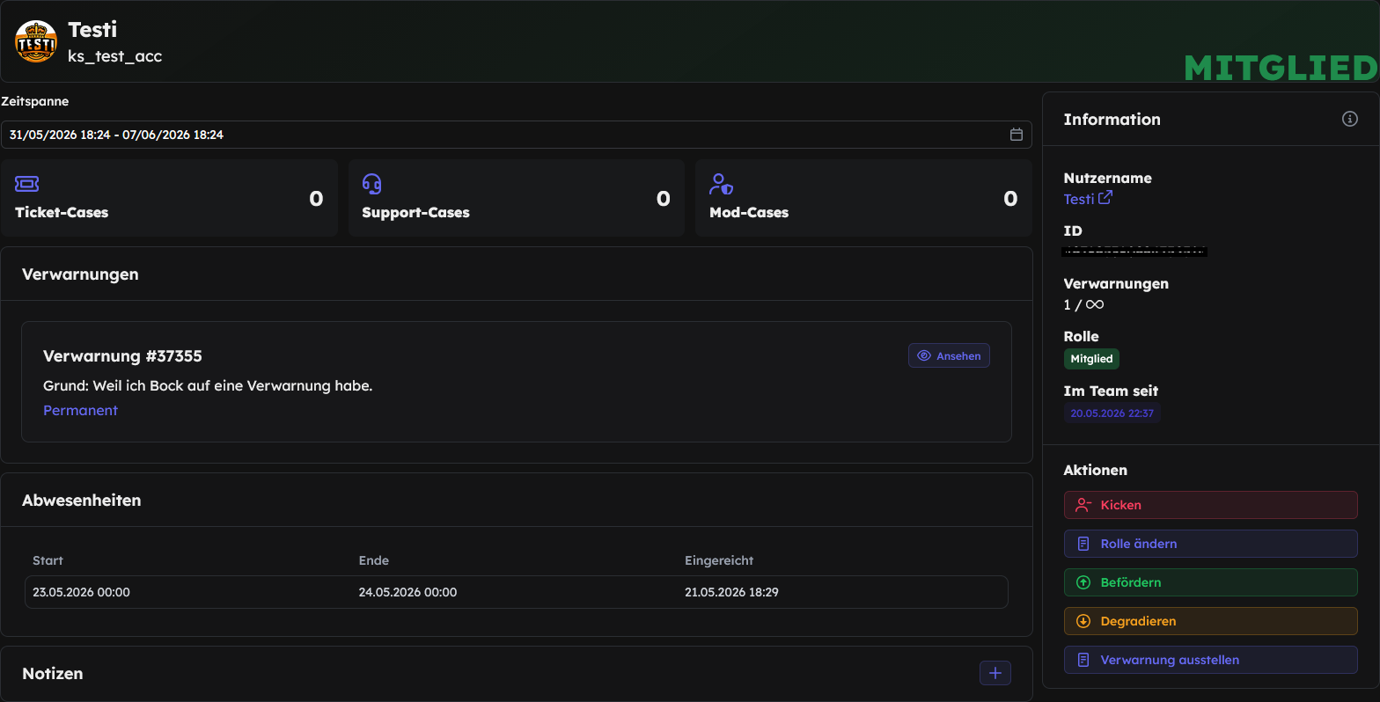Select Rolle ändern action

pyautogui.click(x=1210, y=544)
